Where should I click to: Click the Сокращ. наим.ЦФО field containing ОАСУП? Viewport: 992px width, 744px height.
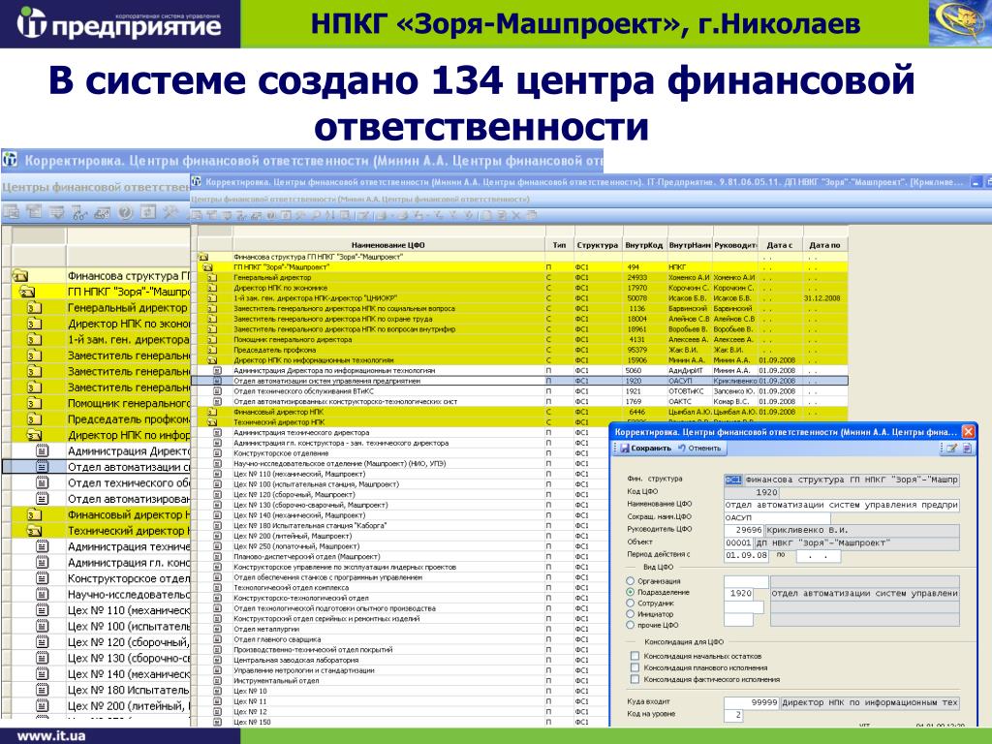[776, 517]
